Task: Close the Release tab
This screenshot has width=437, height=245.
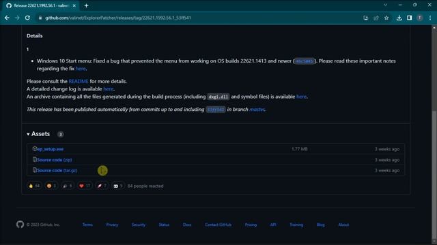Action: (74, 5)
